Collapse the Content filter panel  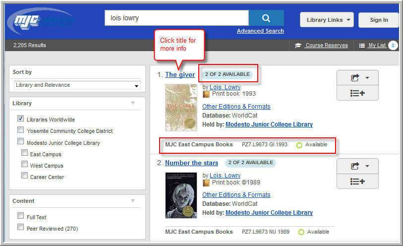tap(133, 201)
